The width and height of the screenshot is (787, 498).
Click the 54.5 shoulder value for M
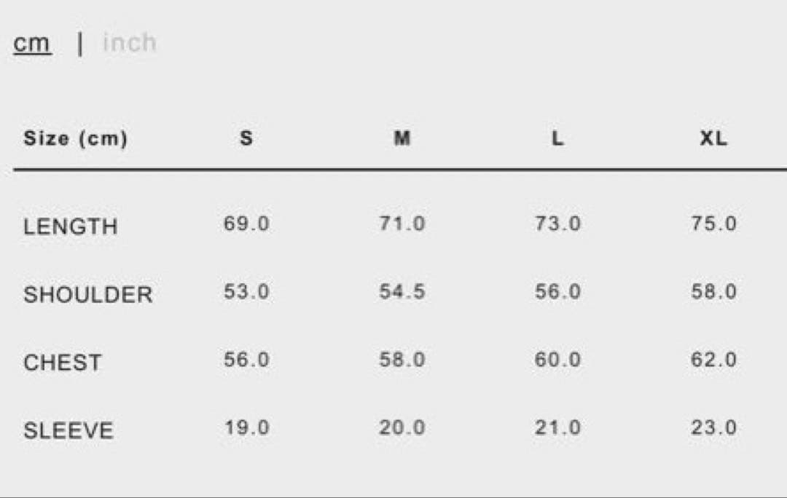coord(402,292)
